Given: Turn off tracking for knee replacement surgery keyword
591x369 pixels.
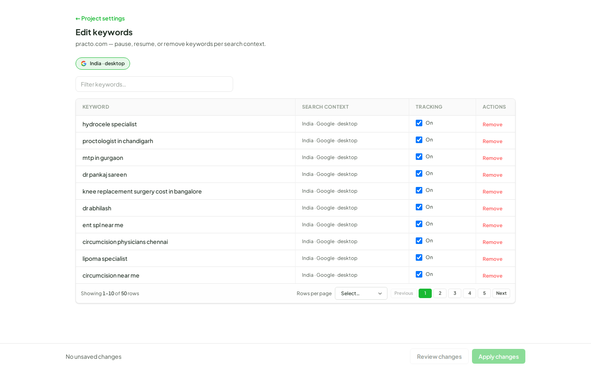Looking at the screenshot, I should (x=419, y=190).
